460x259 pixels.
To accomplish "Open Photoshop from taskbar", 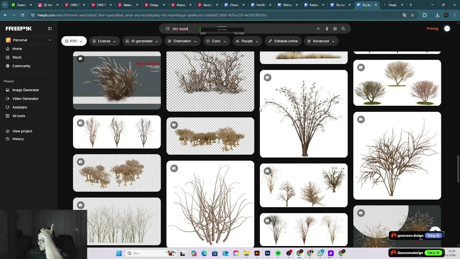I will point(267,253).
